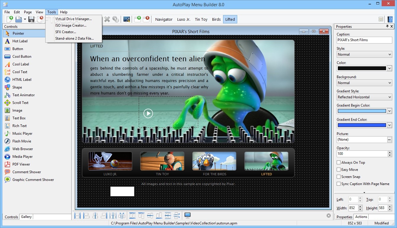This screenshot has height=228, width=397.
Task: Select the Luxo Jr. thumbnail
Action: coord(110,161)
